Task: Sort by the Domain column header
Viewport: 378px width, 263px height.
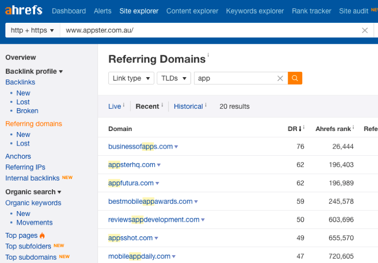Action: tap(120, 129)
